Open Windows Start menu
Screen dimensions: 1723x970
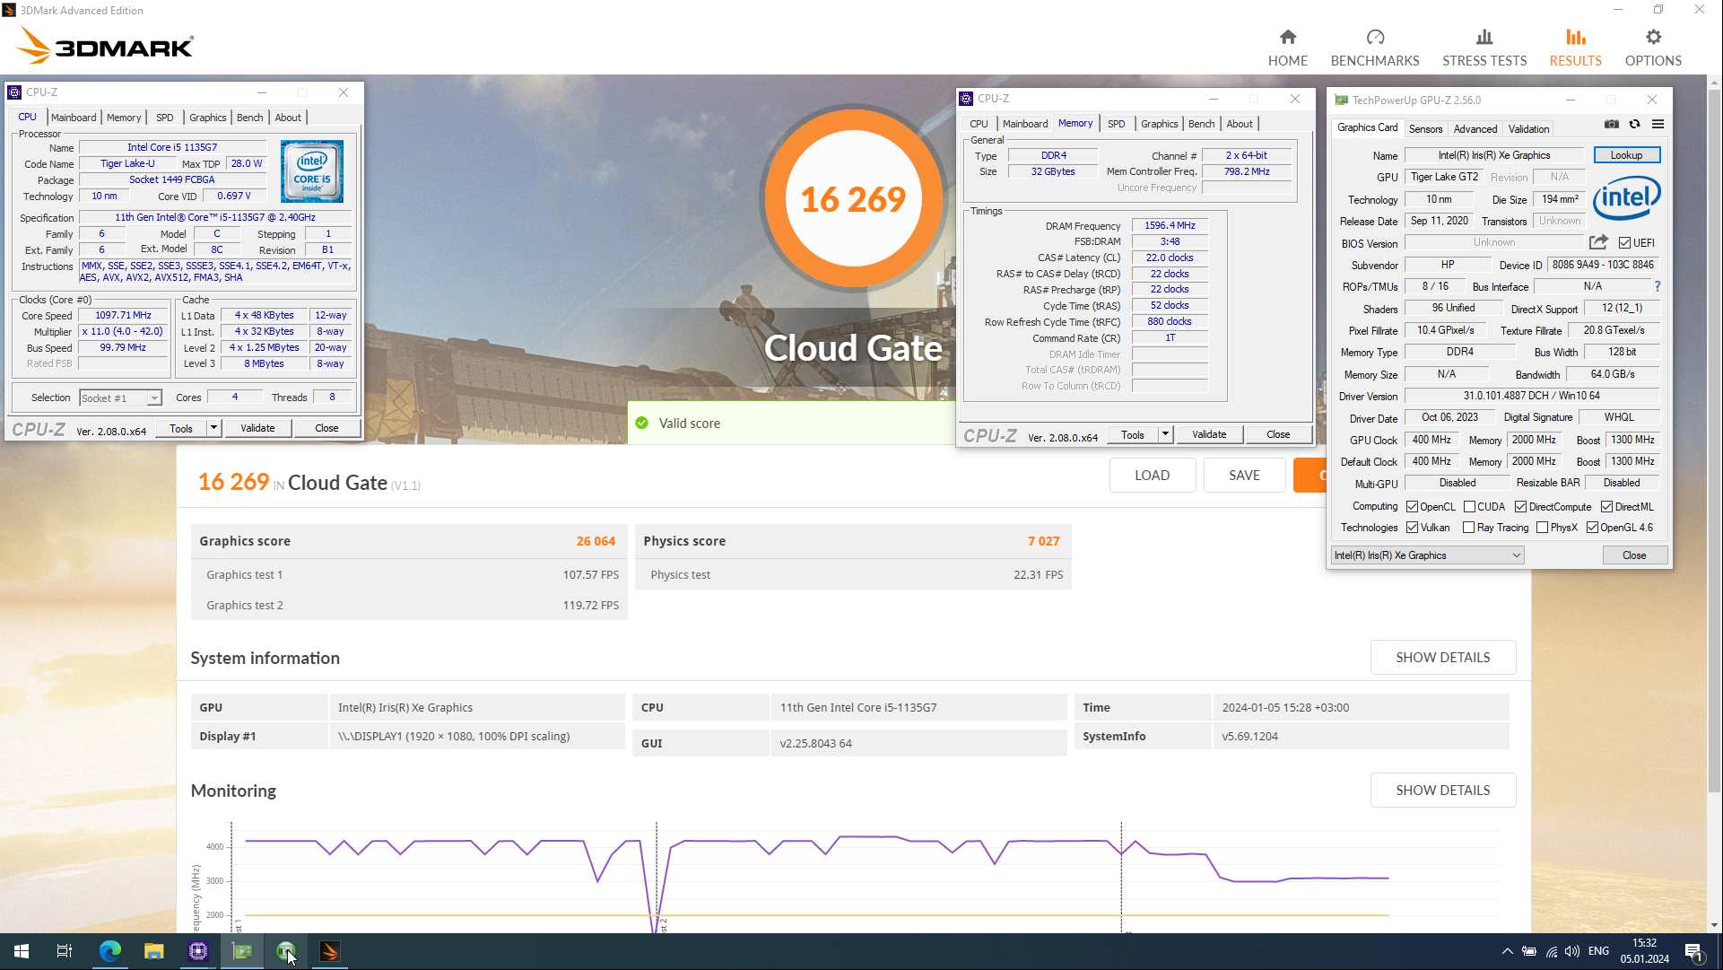click(22, 951)
